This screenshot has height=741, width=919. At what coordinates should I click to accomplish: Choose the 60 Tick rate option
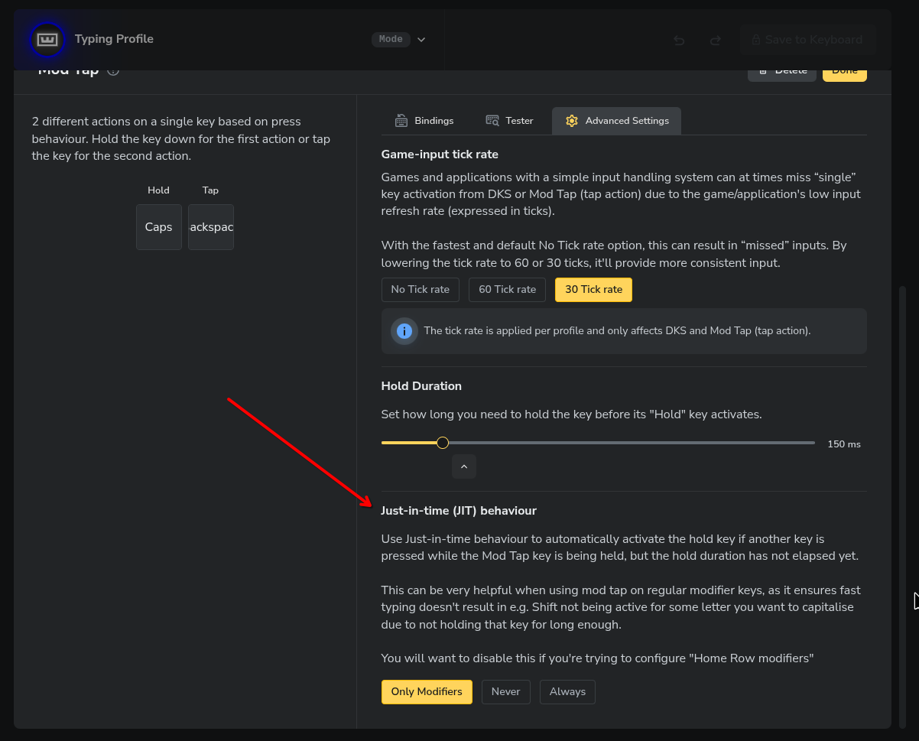point(507,290)
